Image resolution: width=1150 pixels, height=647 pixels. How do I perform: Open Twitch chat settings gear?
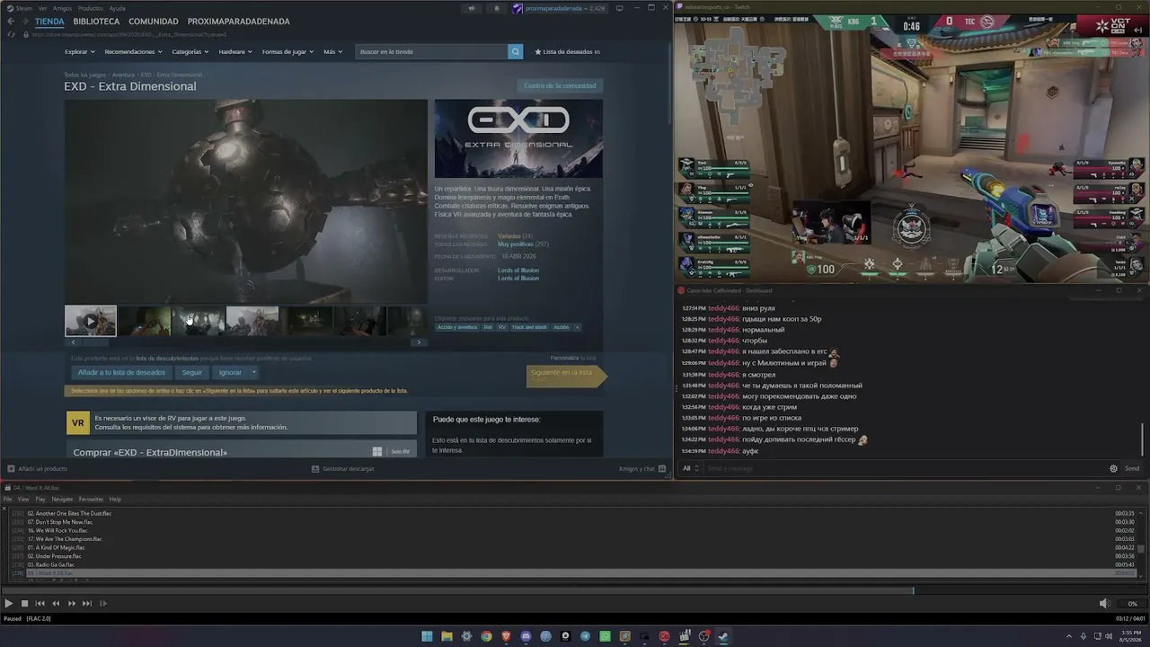click(1113, 468)
